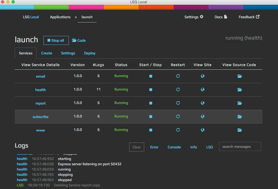Open source code folder for health
Viewport: 278px width, 189px height.
(x=240, y=90)
